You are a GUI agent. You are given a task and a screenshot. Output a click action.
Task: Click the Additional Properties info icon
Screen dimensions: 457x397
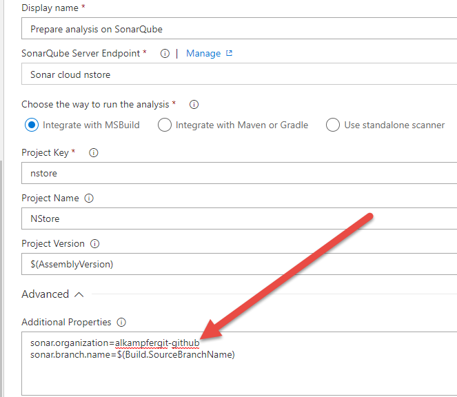(x=121, y=323)
